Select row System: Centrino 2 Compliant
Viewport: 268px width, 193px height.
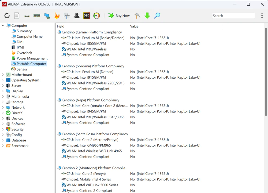coord(89,191)
